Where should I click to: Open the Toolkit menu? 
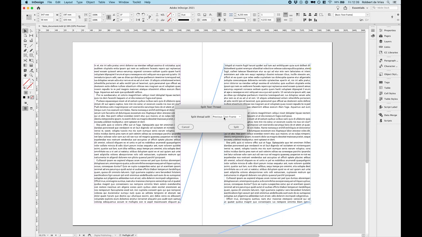coord(136,2)
